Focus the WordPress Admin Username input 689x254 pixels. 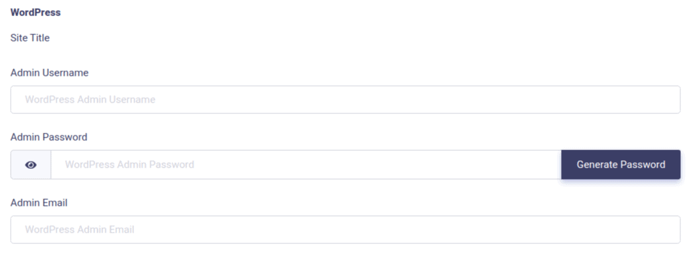click(x=345, y=100)
